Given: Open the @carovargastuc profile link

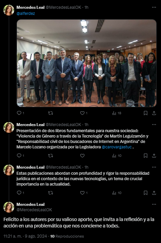Looking at the screenshot, I should pyautogui.click(x=117, y=147).
